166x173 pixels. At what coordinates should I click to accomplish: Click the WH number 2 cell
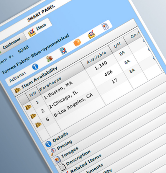coord(43,111)
